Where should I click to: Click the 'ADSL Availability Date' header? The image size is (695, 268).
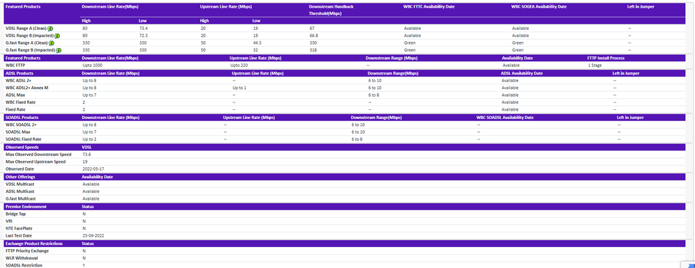[522, 73]
